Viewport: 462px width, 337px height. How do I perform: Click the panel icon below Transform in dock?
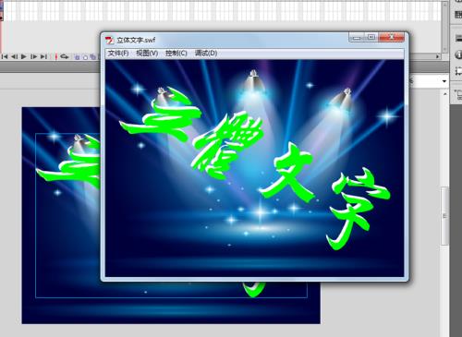458,95
